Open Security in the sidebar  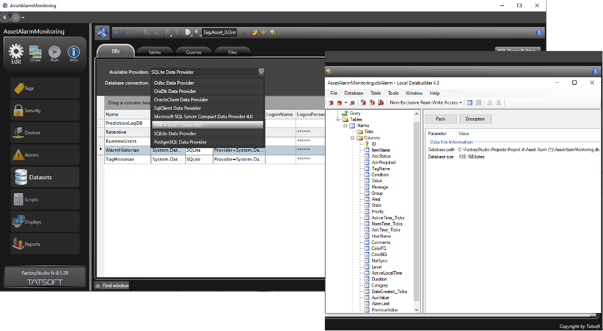44,110
